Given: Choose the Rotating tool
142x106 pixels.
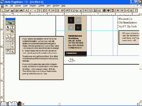Looking at the screenshot, I should click(8, 31).
